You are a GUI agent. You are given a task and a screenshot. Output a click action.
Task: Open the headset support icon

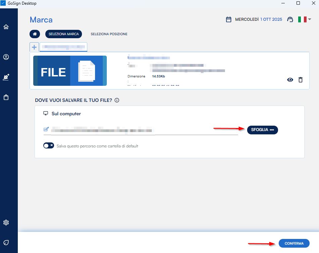[x=290, y=19]
